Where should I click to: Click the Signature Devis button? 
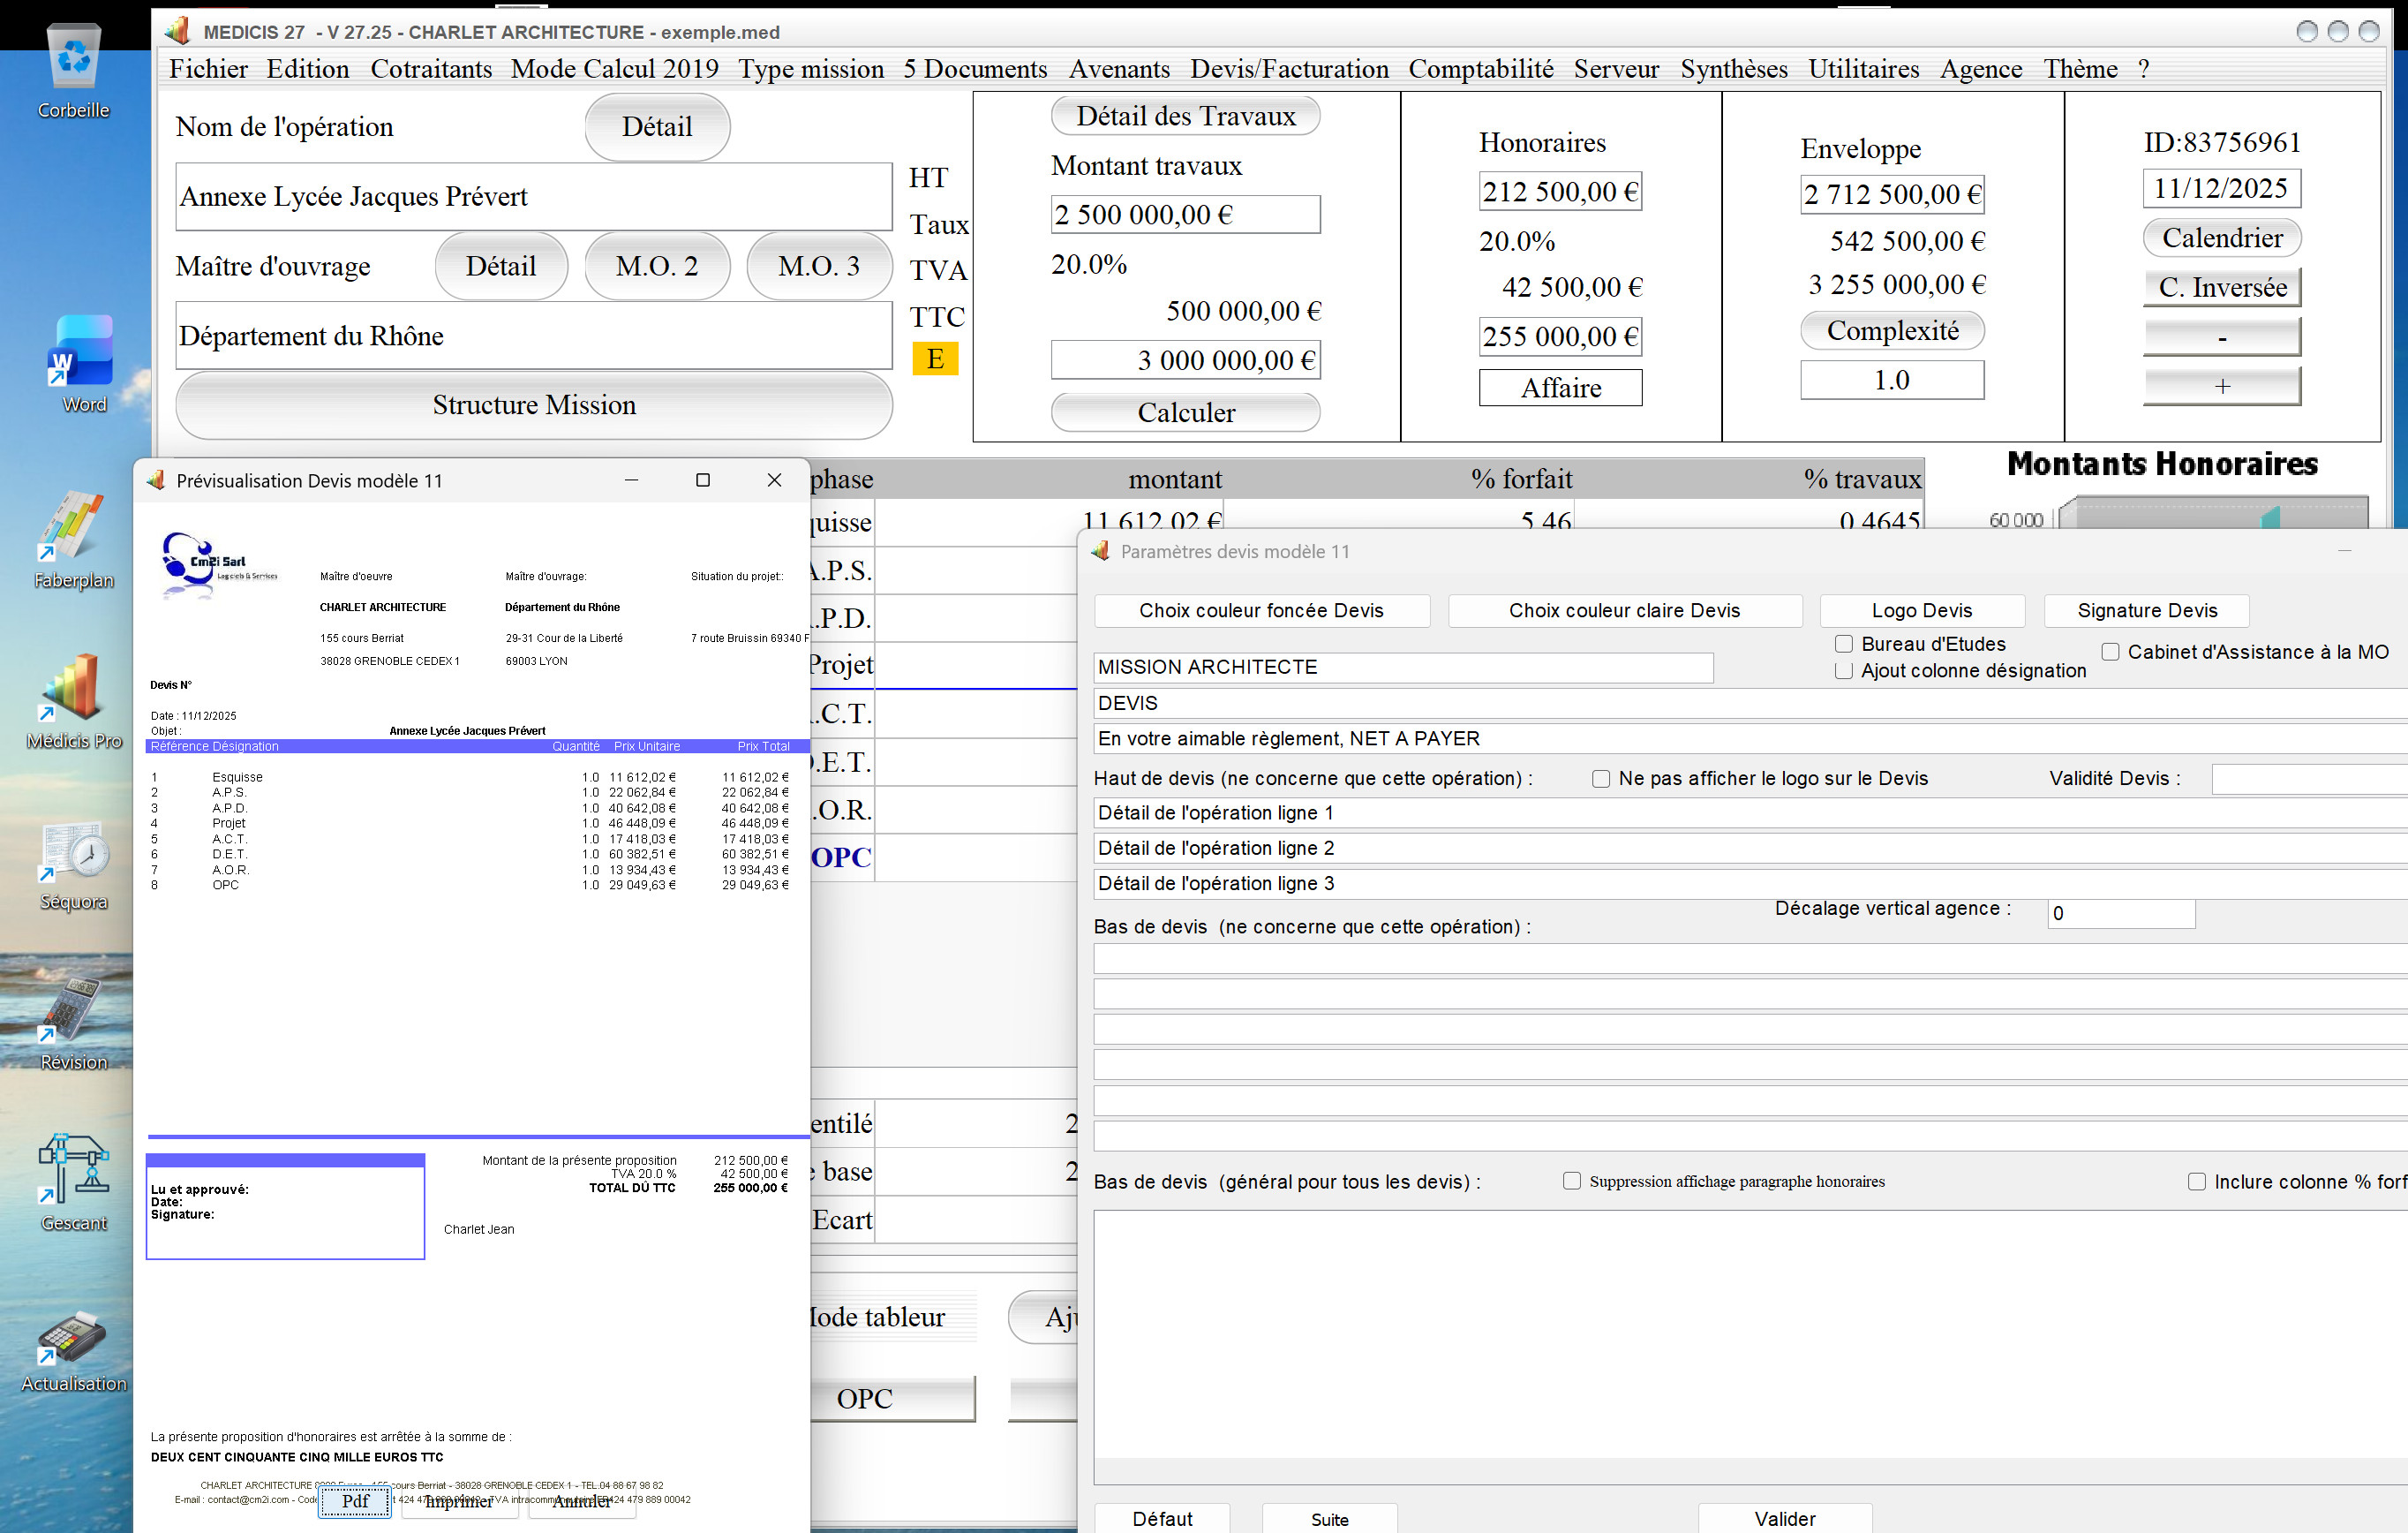pos(2147,610)
